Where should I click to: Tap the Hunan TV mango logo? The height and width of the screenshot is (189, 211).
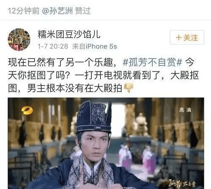[27, 111]
